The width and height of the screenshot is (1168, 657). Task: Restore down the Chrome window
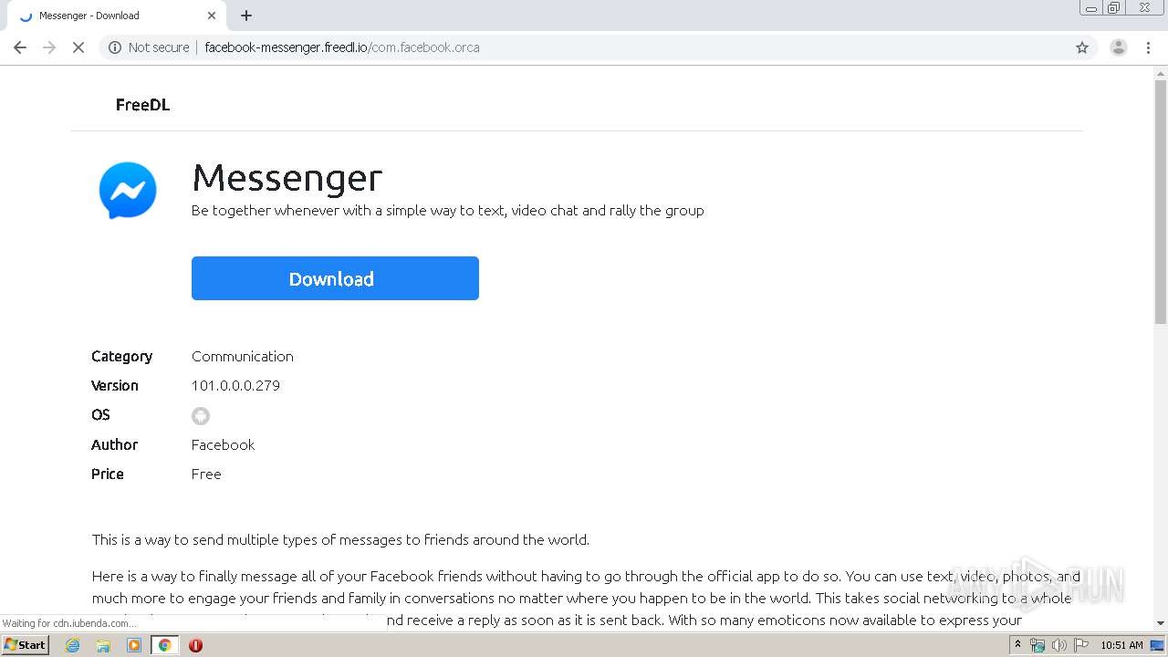[1113, 8]
